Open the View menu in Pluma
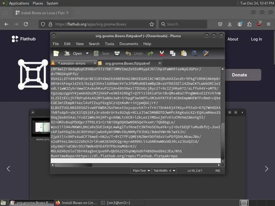This screenshot has height=206, width=275. (79, 44)
